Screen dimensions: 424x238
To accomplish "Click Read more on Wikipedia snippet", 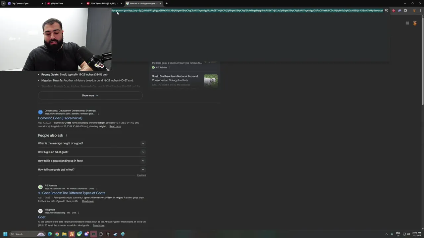I will pyautogui.click(x=98, y=225).
